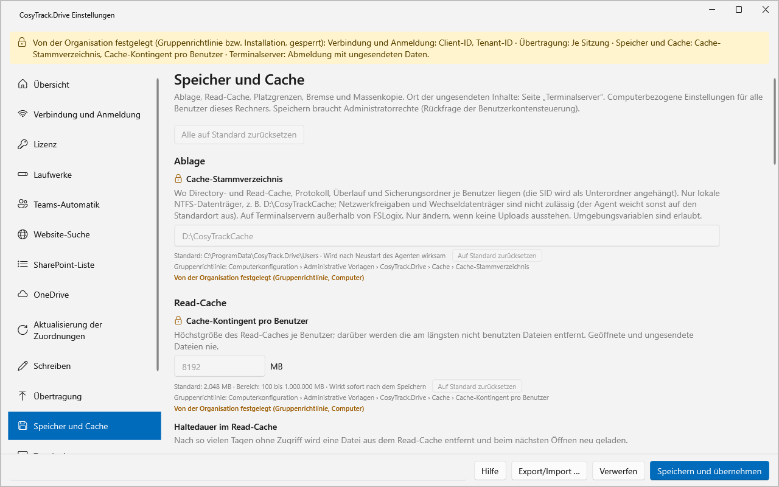
Task: Reset Cache-Stammverzeichnis with Auf Standard zurücksetzen
Action: 497,256
